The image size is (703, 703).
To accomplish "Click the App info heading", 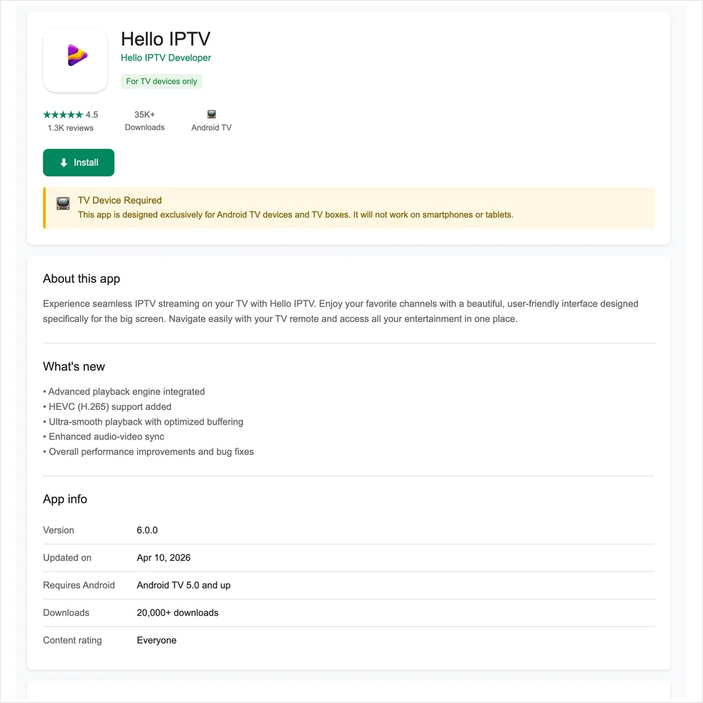I will (65, 499).
